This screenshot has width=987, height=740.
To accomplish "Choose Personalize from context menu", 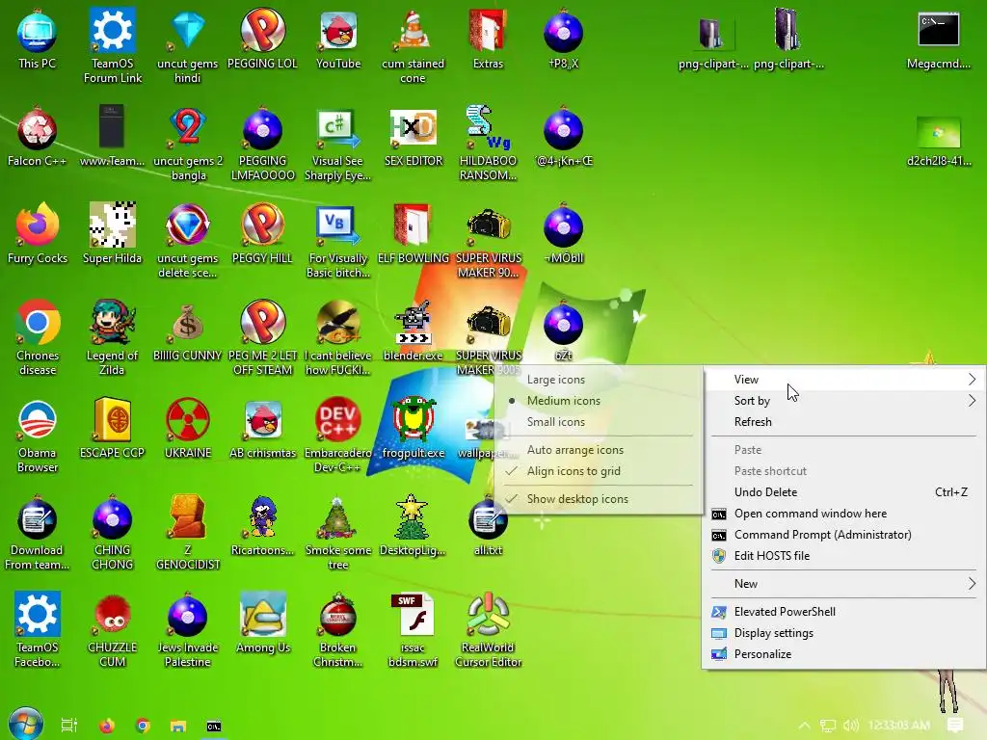I will [843, 654].
